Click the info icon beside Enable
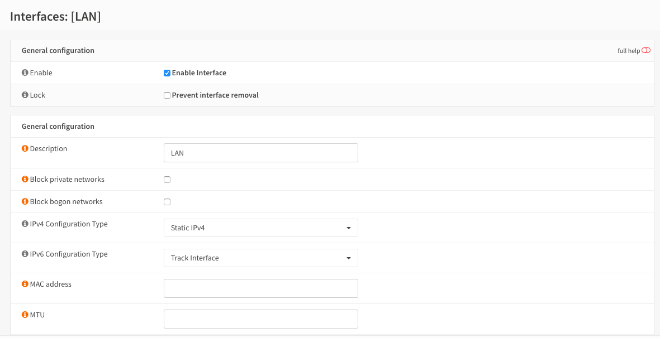The image size is (660, 338). click(x=25, y=73)
